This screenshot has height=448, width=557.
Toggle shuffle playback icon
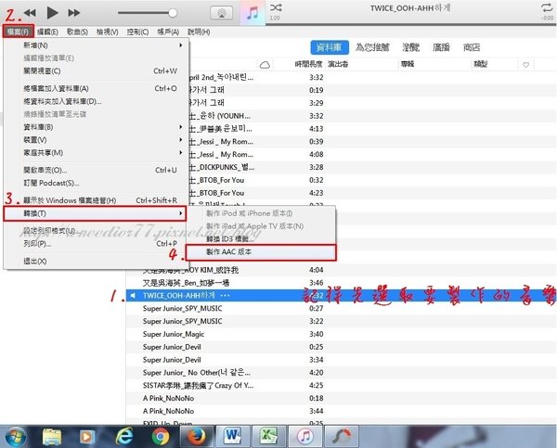(x=276, y=7)
